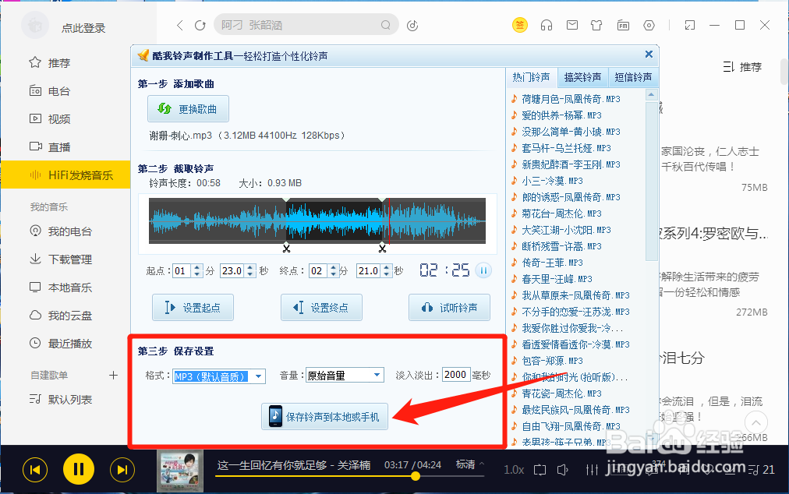Select 青花瓷-周杰伦.MP3 in ringtone list
789x494 pixels.
561,393
